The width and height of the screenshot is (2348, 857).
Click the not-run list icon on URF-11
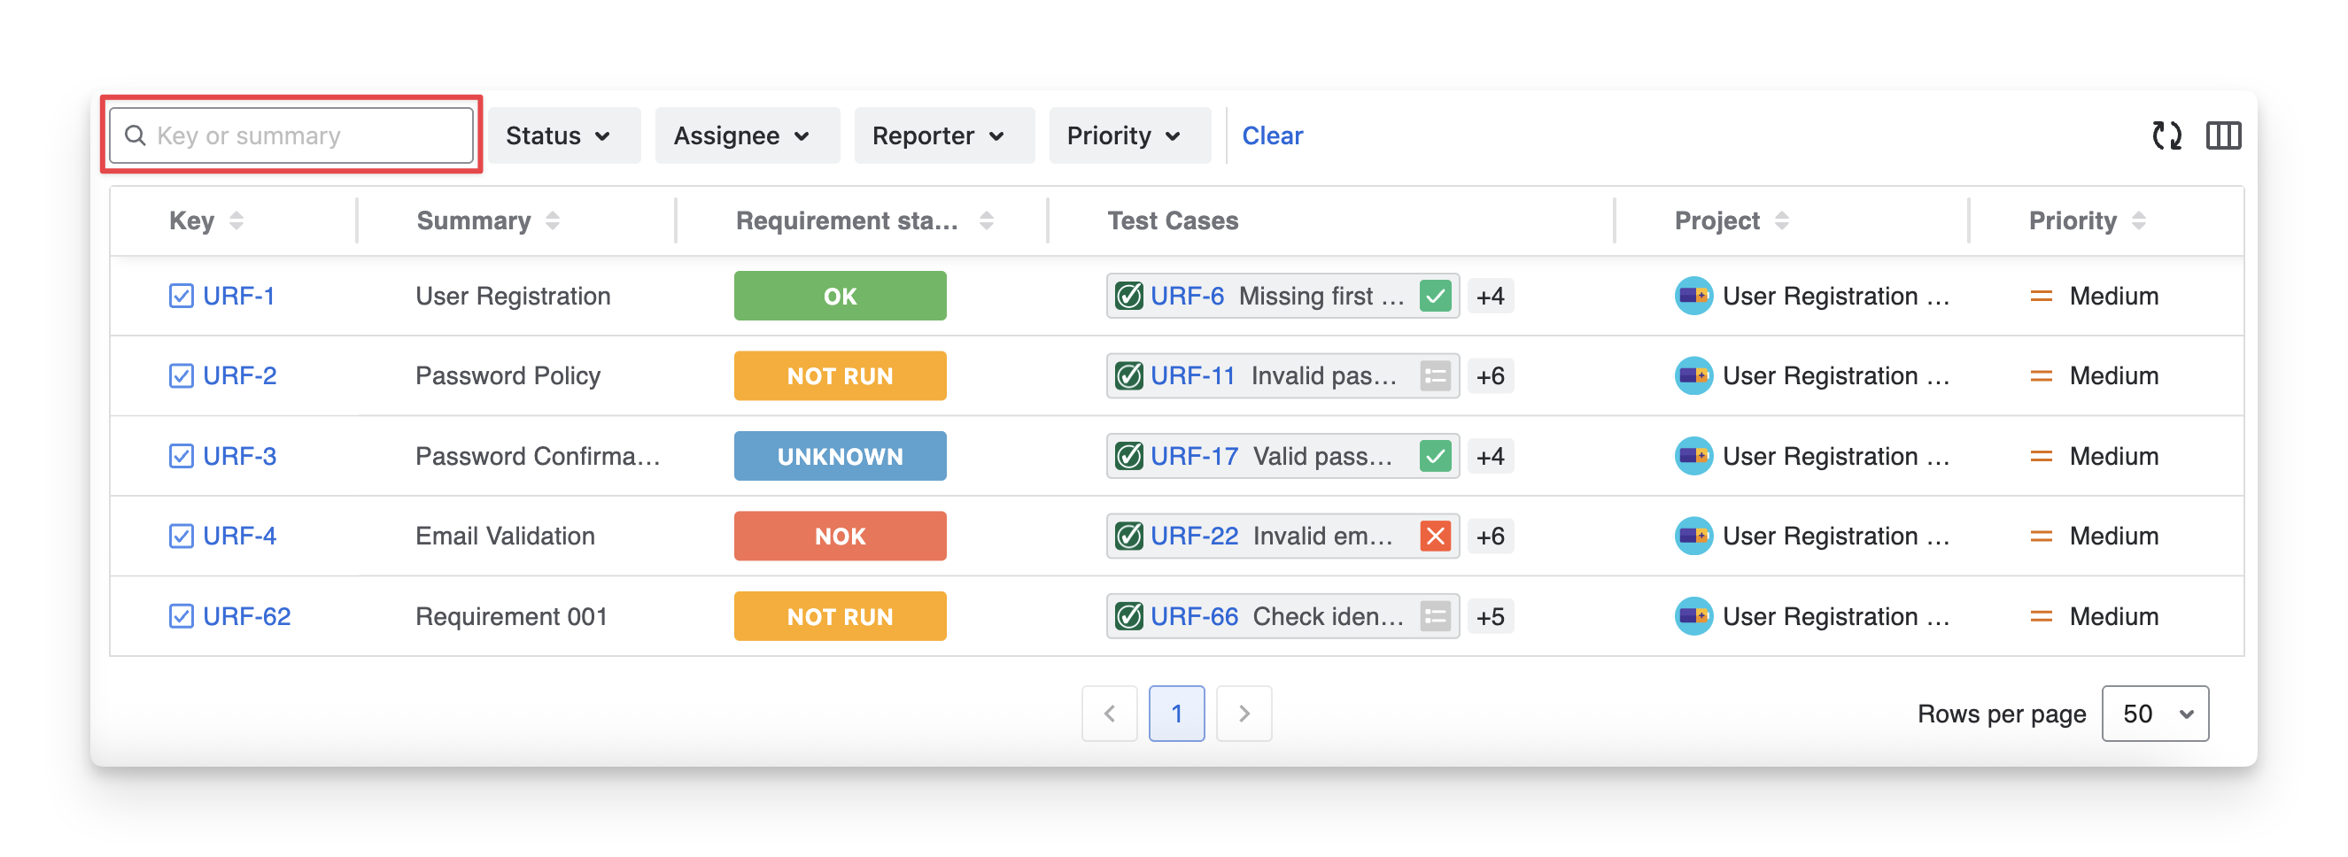tap(1435, 376)
